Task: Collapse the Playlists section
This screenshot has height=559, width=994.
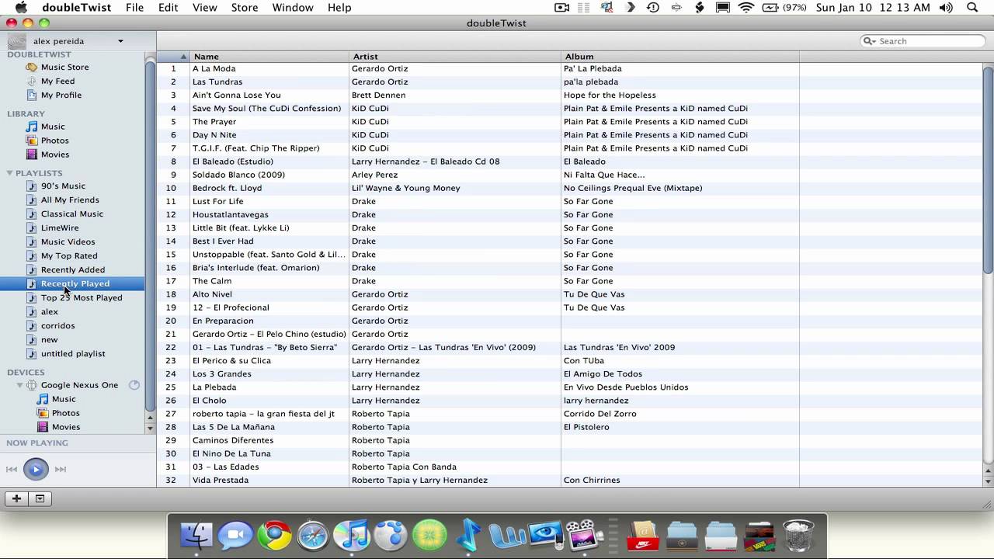Action: point(10,173)
